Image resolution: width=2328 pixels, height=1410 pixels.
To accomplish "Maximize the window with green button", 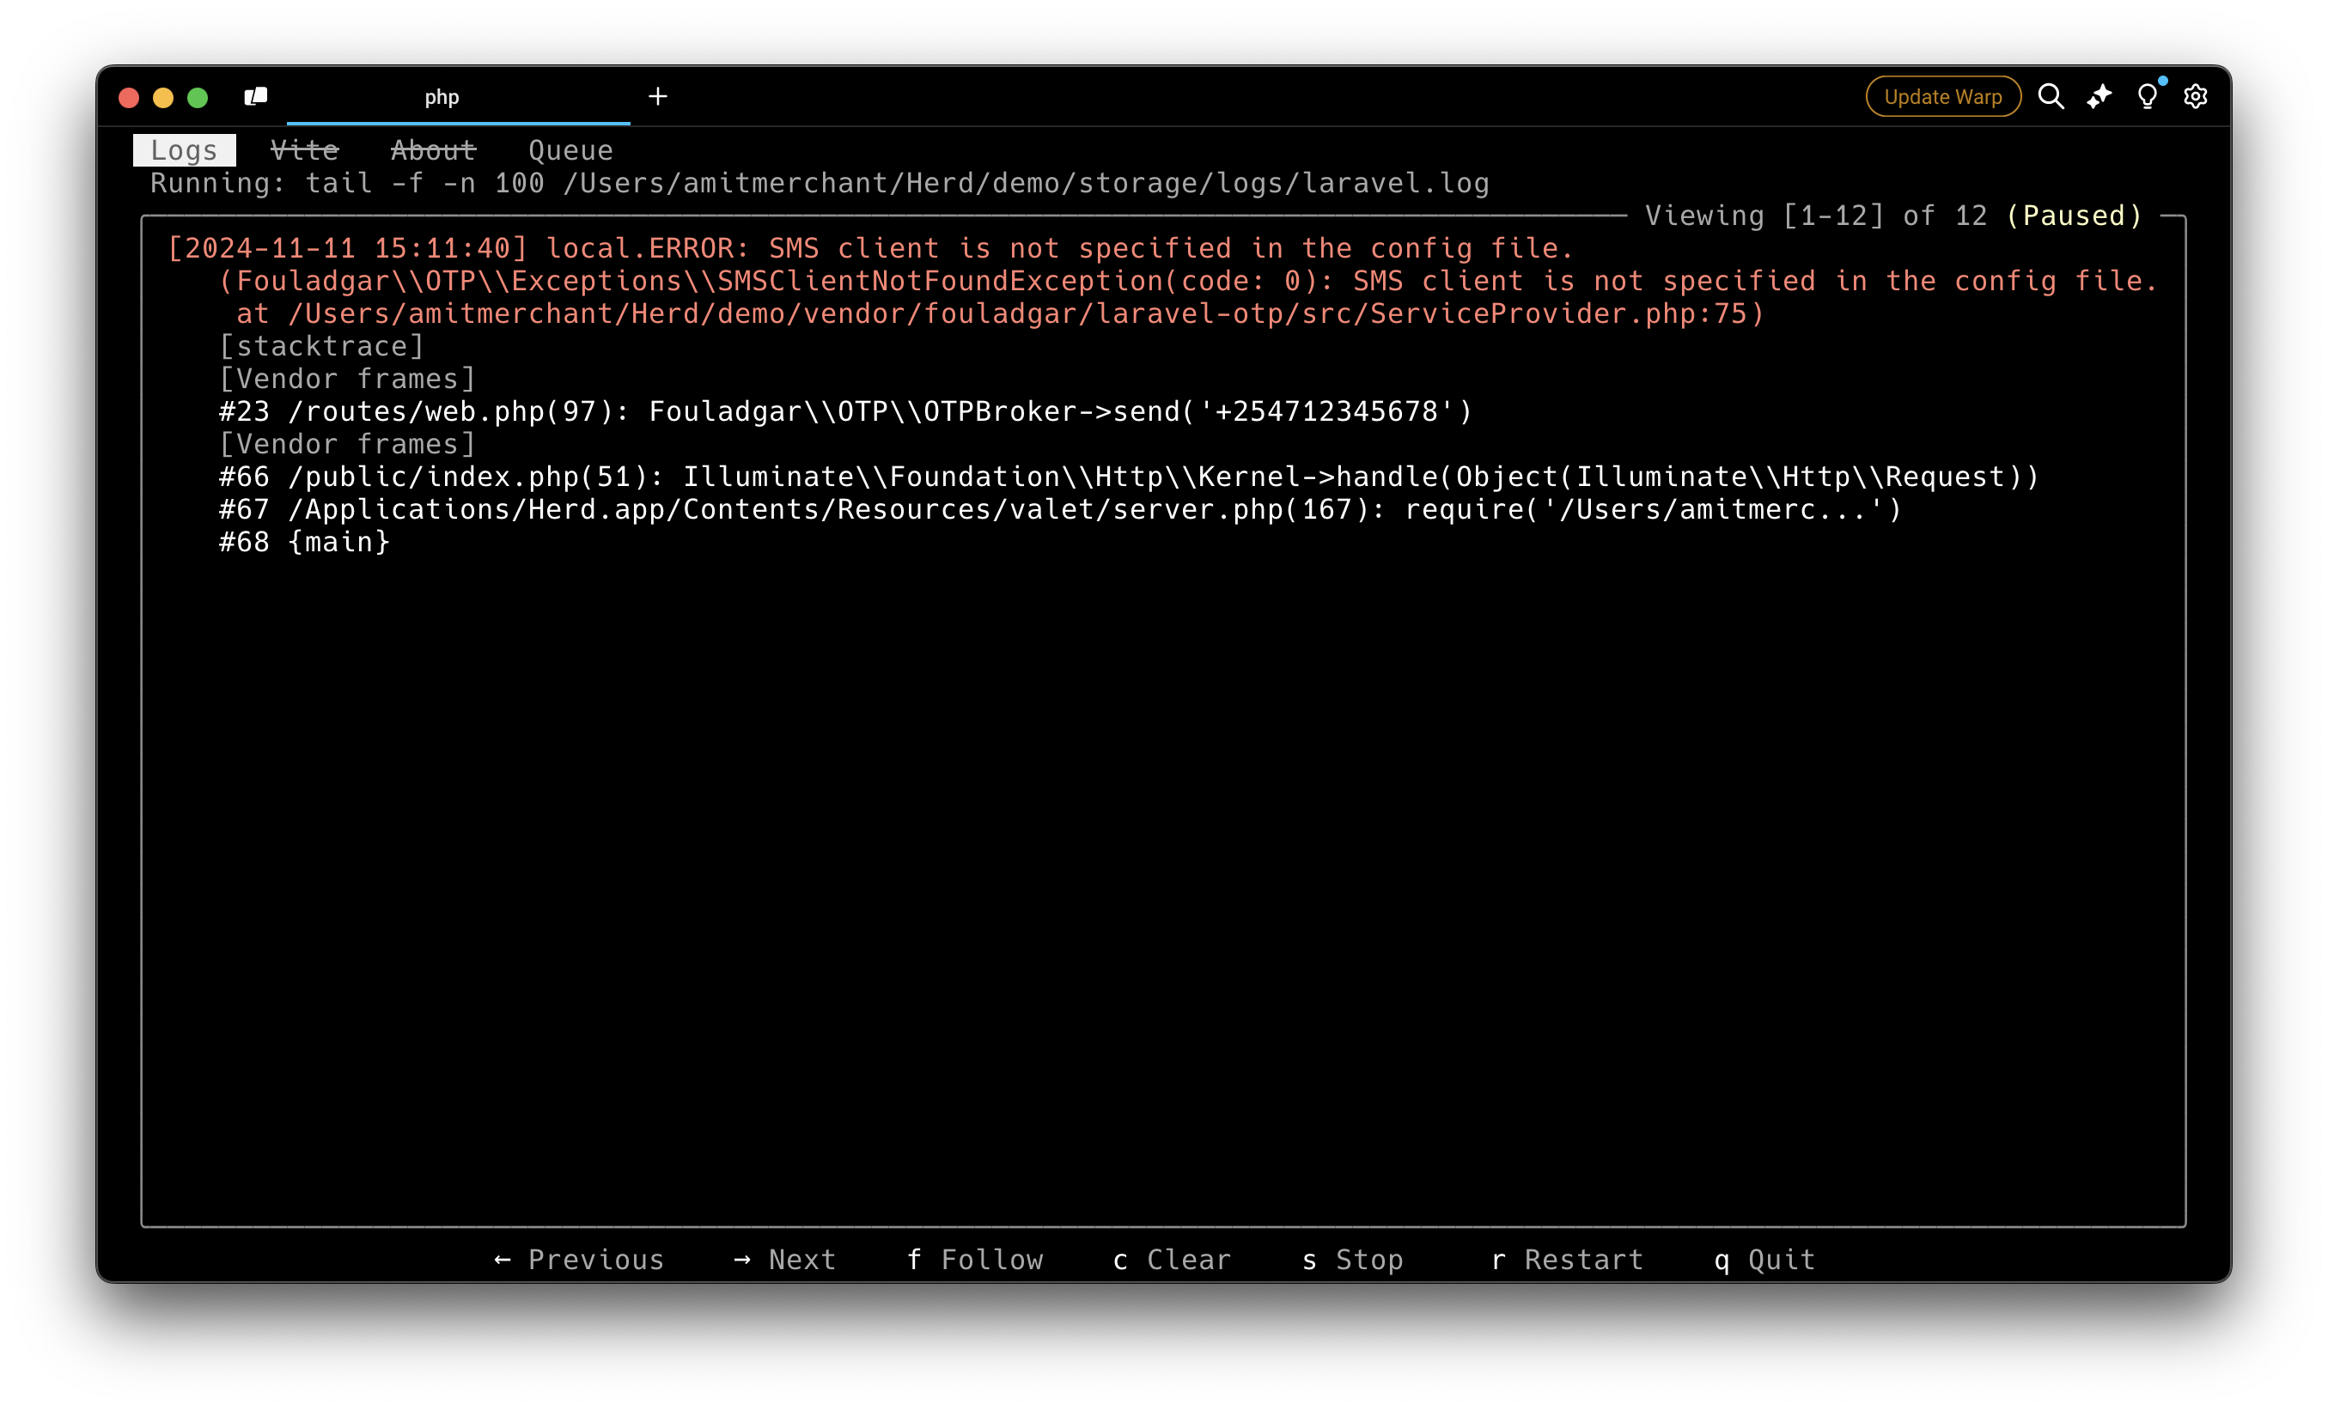I will (198, 97).
